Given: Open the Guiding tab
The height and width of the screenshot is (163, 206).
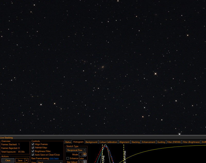Looking at the screenshot, I should (x=161, y=142).
